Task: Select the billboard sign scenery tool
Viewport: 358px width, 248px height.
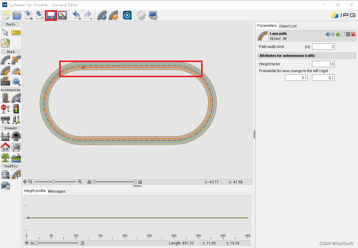Action: (16, 147)
